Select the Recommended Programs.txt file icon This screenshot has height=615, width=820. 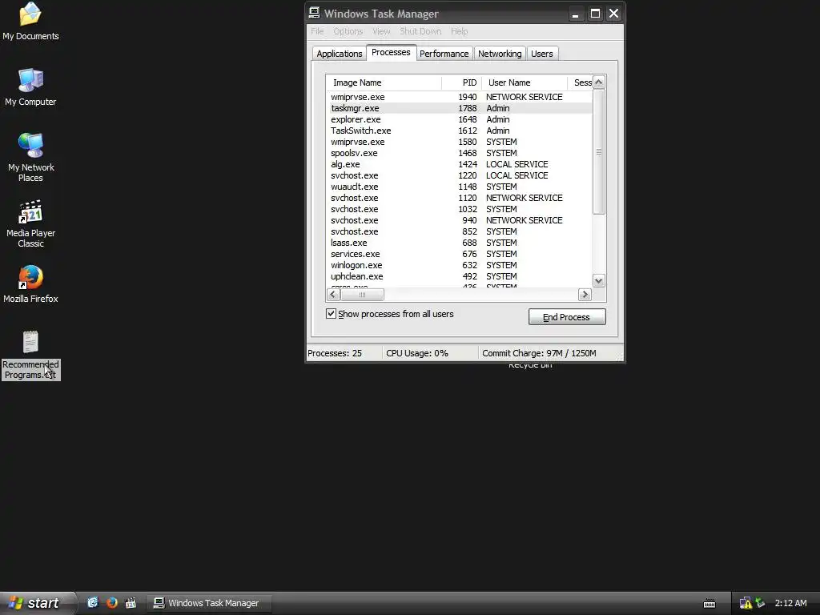coord(30,355)
